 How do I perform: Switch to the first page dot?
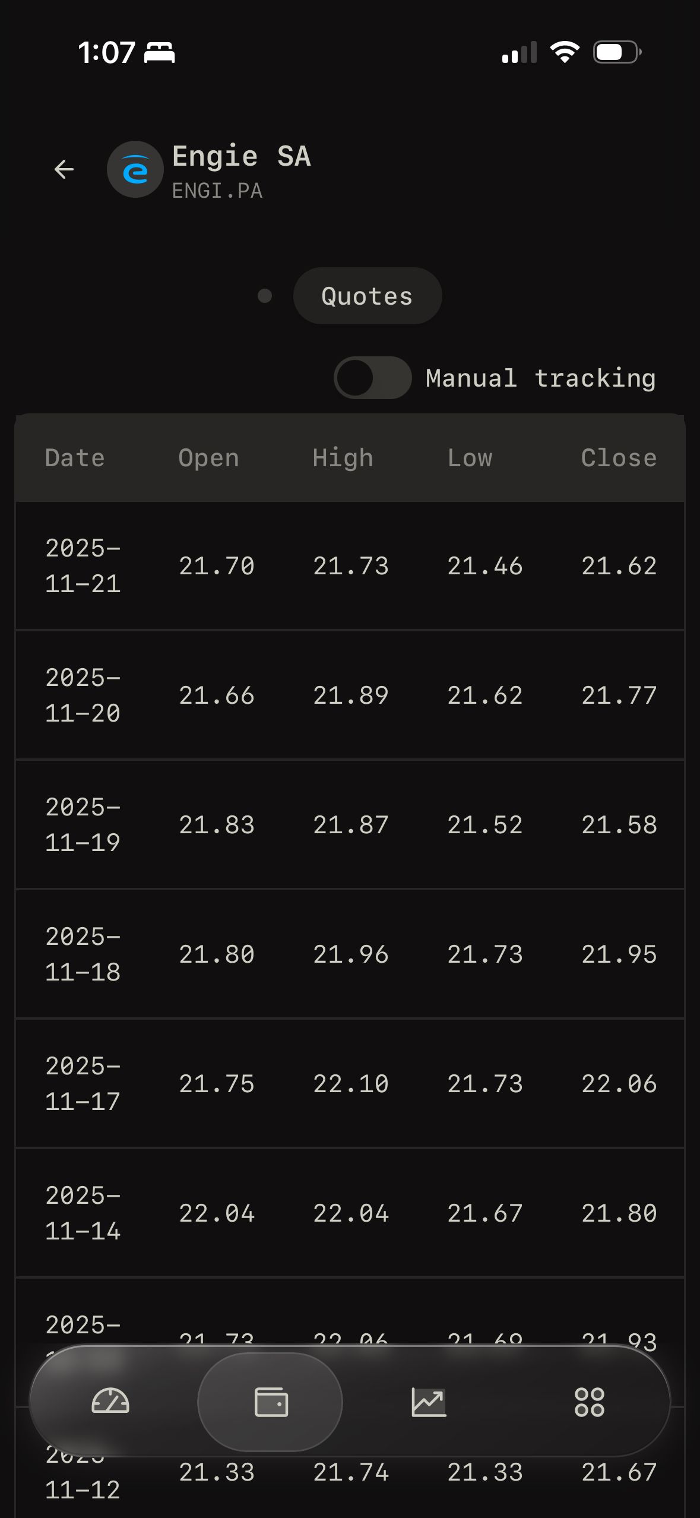[265, 296]
